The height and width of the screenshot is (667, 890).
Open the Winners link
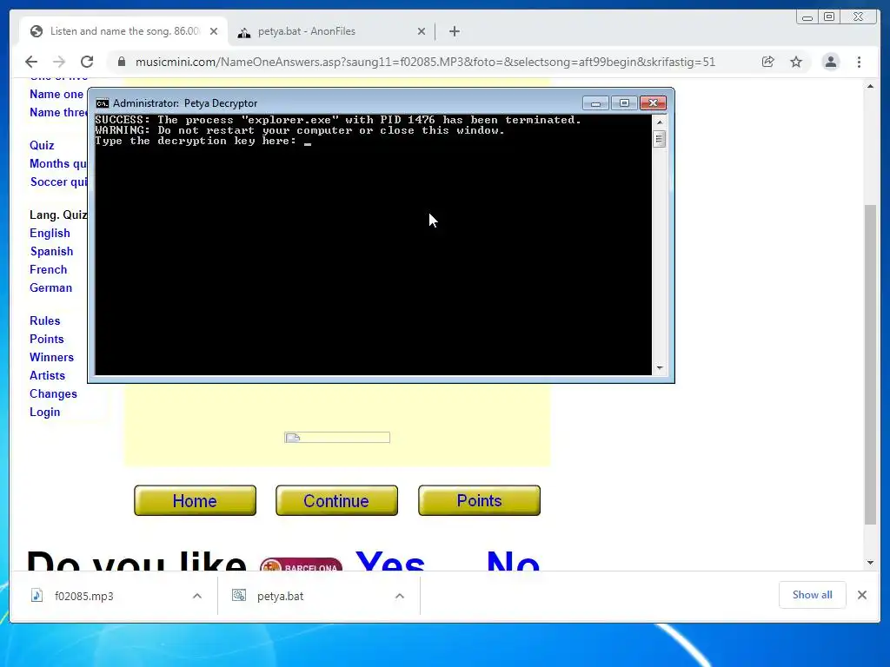51,357
